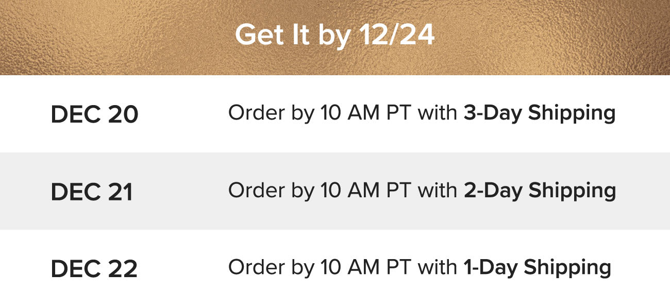Click the "12/24" date in the banner
The image size is (670, 307).
pos(396,35)
